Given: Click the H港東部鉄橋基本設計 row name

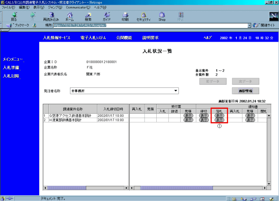Looking at the screenshot, I should tap(65, 120).
